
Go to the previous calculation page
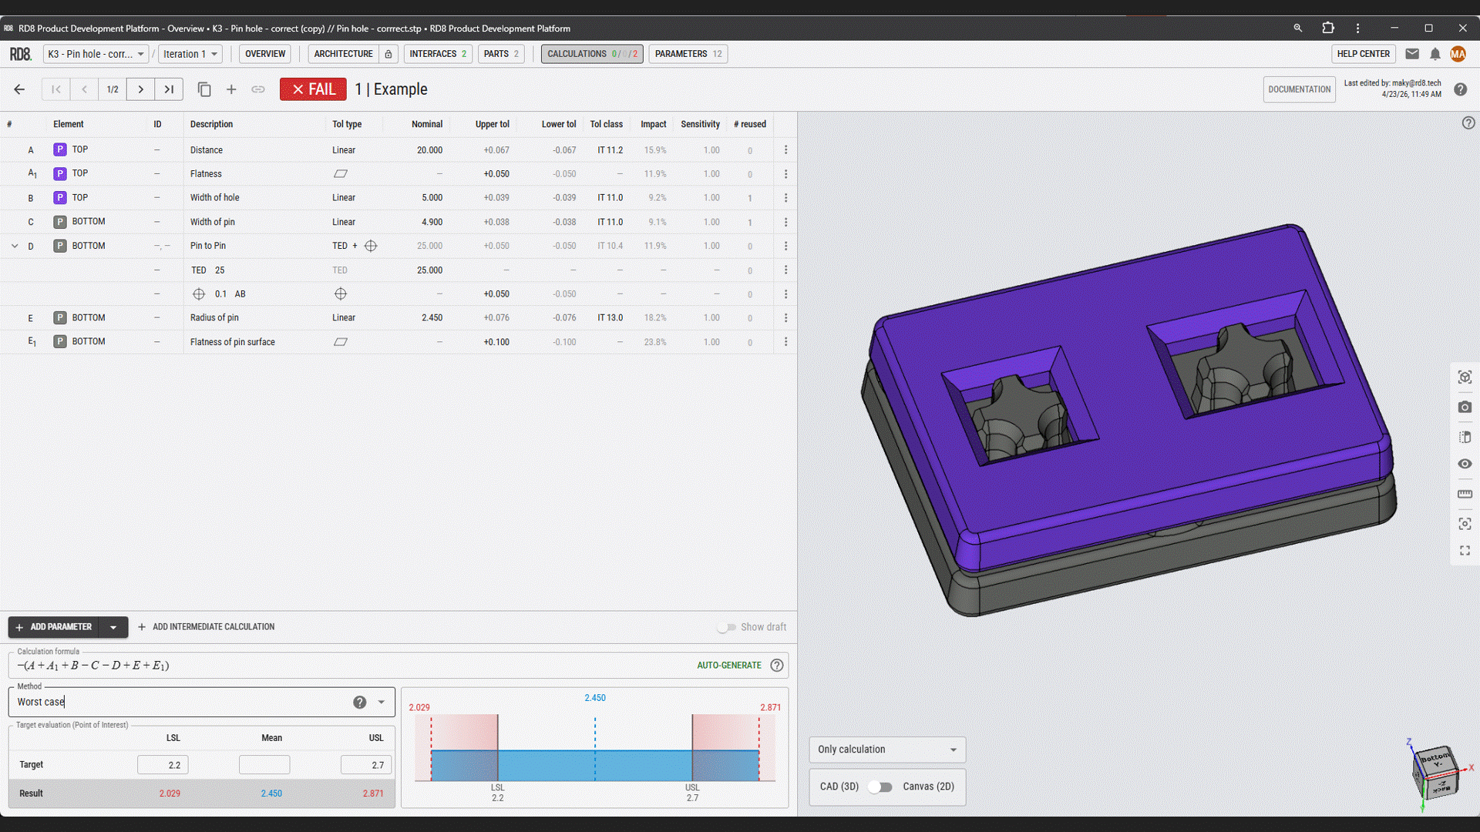(84, 89)
